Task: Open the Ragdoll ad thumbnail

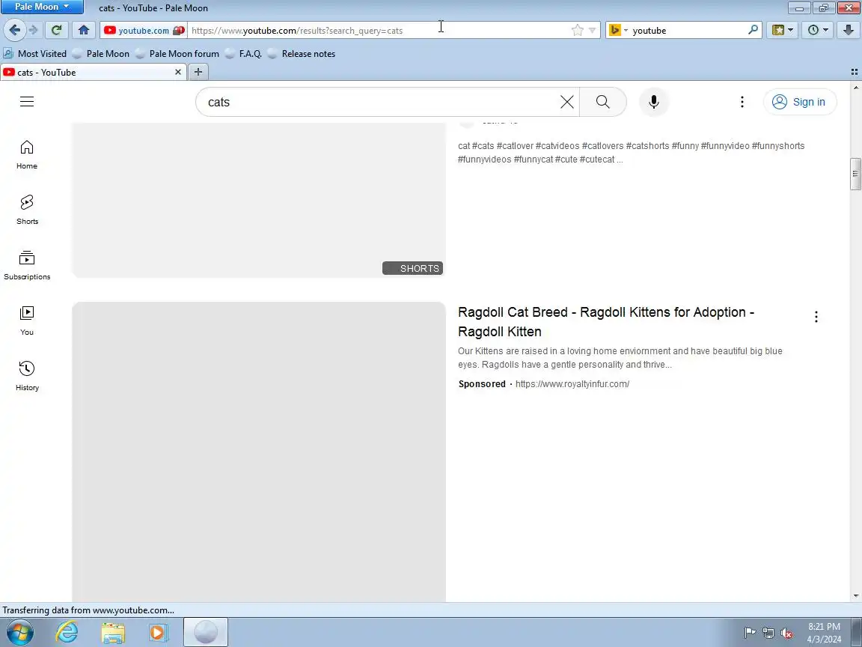Action: tap(259, 451)
